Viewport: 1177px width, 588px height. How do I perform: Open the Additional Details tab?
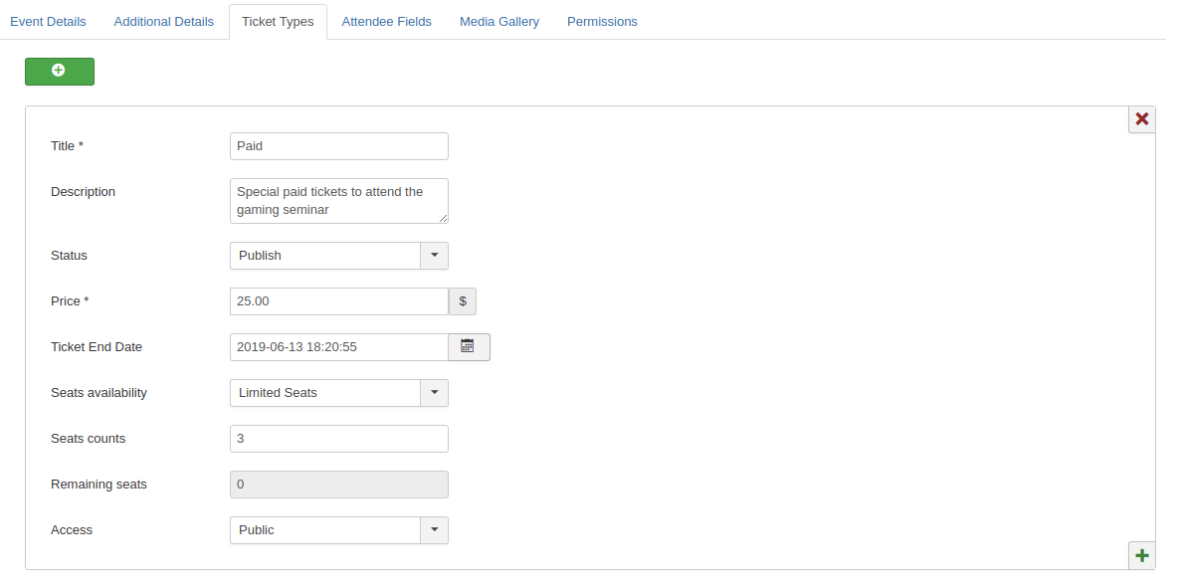[163, 22]
